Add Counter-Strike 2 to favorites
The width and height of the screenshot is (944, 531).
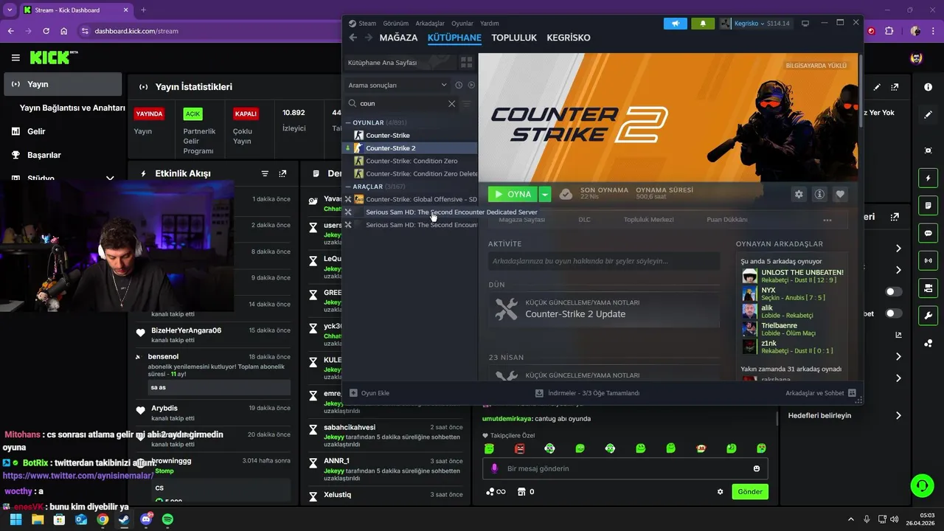(840, 195)
